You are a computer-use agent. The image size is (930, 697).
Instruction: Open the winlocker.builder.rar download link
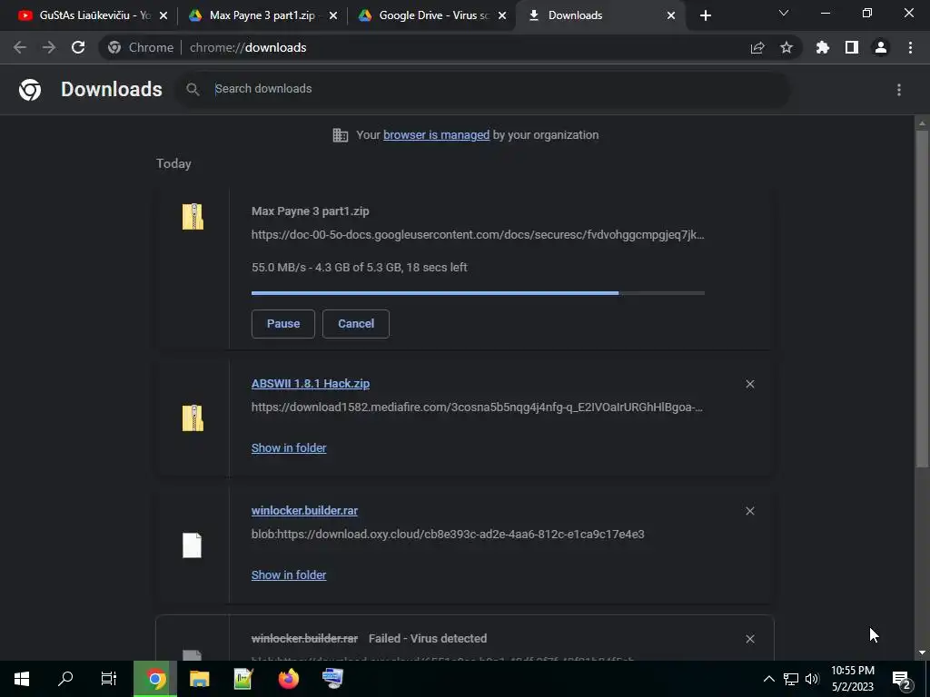point(304,510)
